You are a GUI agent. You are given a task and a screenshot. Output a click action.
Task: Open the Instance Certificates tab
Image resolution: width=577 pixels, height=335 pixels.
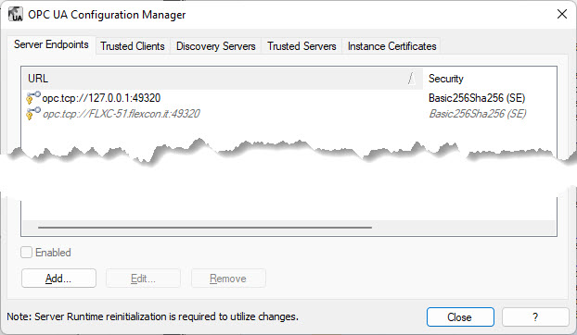(x=391, y=46)
